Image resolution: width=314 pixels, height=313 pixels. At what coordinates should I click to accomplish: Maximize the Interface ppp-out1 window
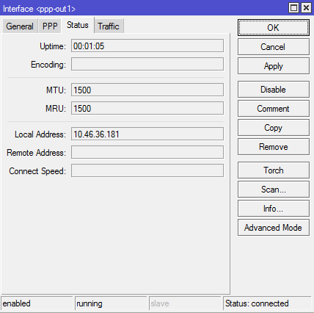point(293,8)
